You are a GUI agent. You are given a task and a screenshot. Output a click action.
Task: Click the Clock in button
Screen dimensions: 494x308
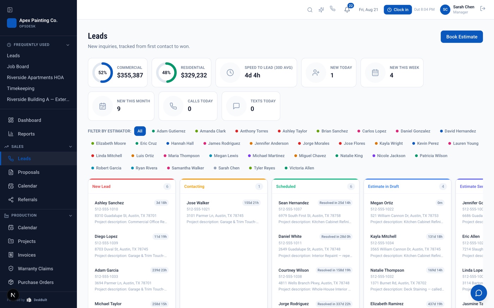(398, 10)
